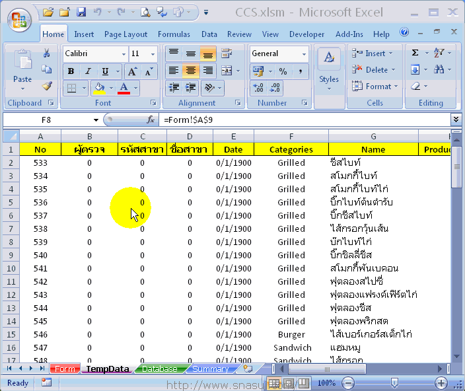Click the Cut scissors icon
Image resolution: width=465 pixels, height=391 pixels.
click(46, 53)
